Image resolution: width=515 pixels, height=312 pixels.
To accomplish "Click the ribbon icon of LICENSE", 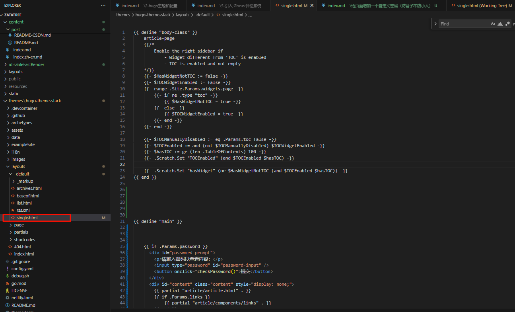I will tap(7, 291).
